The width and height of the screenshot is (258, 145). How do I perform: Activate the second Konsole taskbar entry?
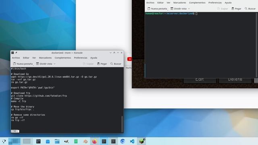click(113, 141)
